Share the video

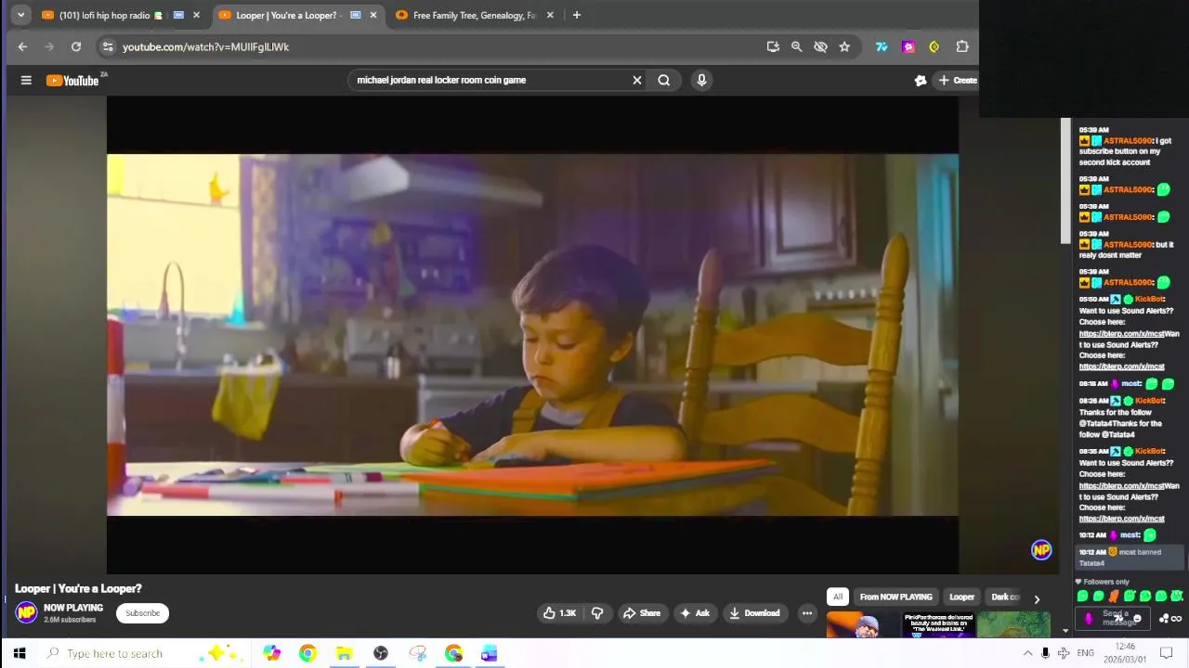coord(641,612)
